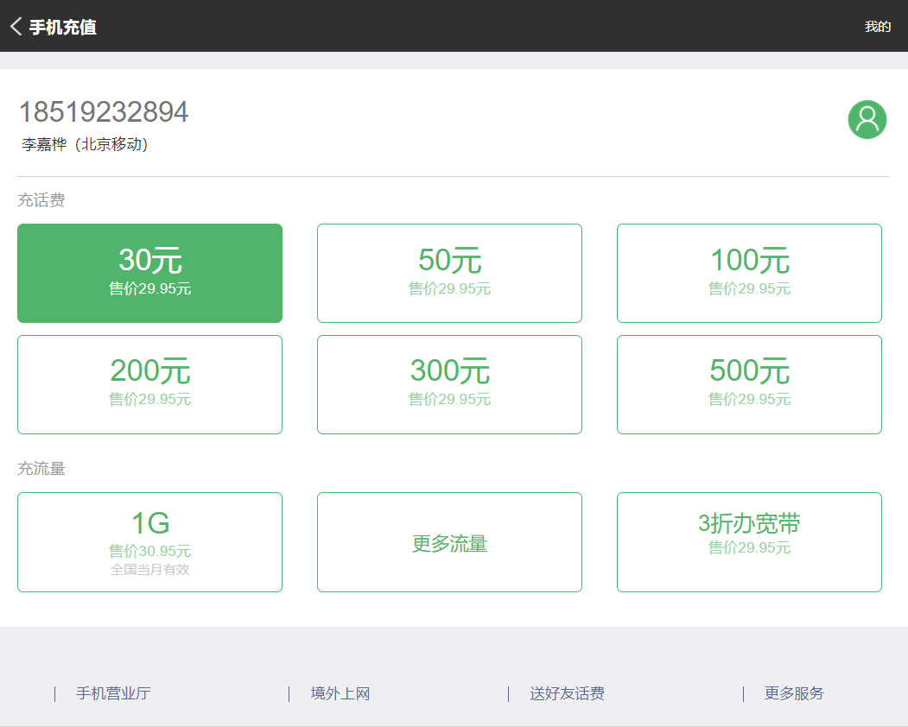Click the back arrow icon
This screenshot has height=727, width=908.
(16, 27)
